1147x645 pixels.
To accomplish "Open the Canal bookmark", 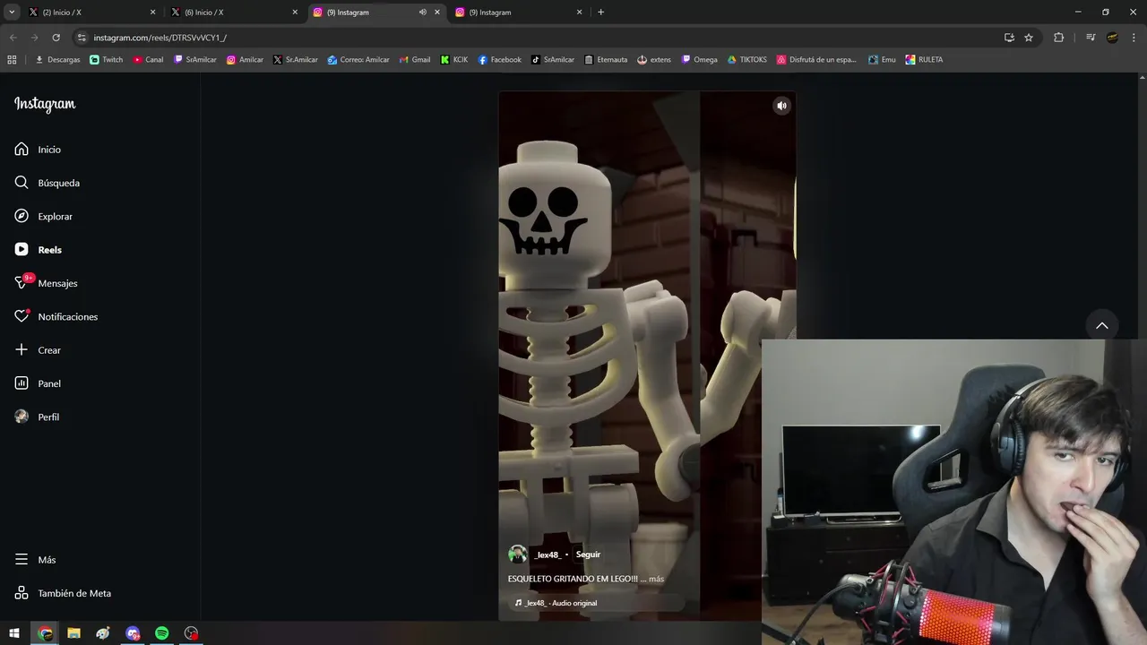I will pyautogui.click(x=149, y=60).
